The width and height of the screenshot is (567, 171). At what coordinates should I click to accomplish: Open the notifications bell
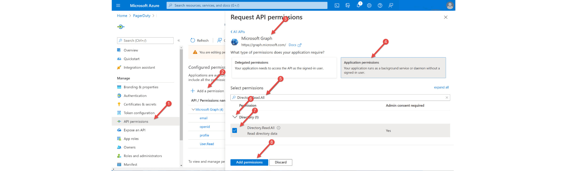pyautogui.click(x=359, y=5)
